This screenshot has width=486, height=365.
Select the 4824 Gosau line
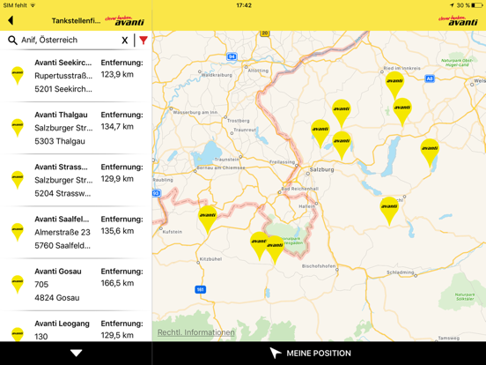[x=57, y=298]
